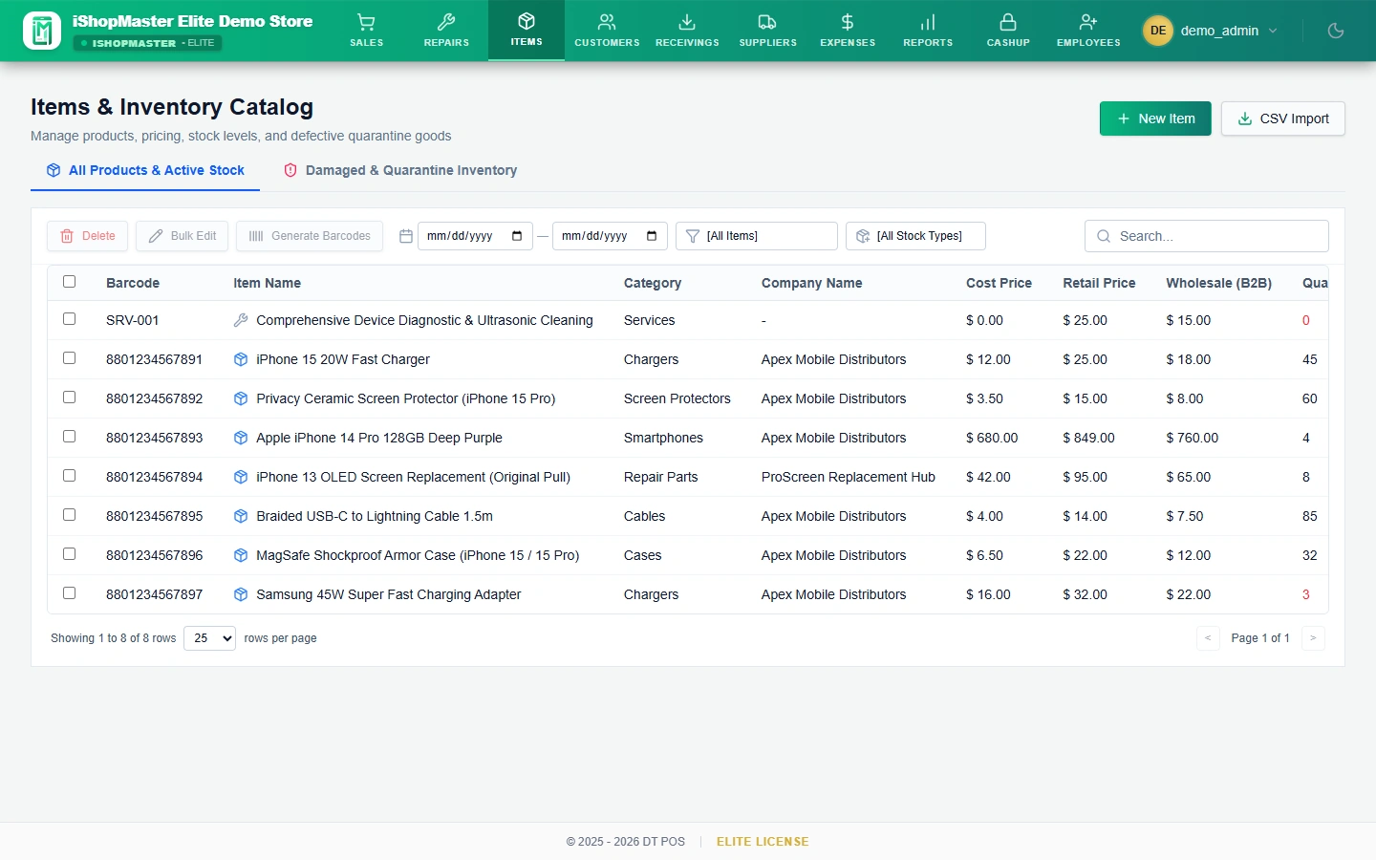Tick the select-all header checkbox
The image size is (1376, 860).
click(69, 282)
